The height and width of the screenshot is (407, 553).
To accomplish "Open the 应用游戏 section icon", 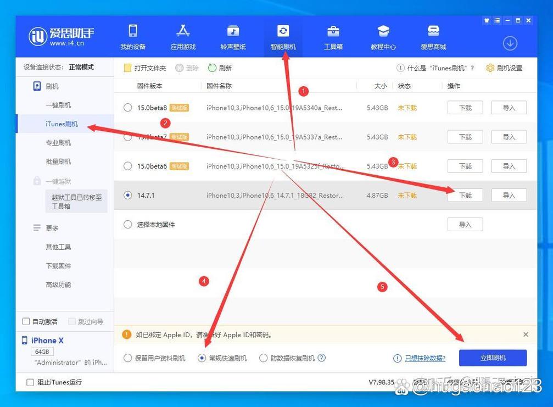I will [x=182, y=31].
